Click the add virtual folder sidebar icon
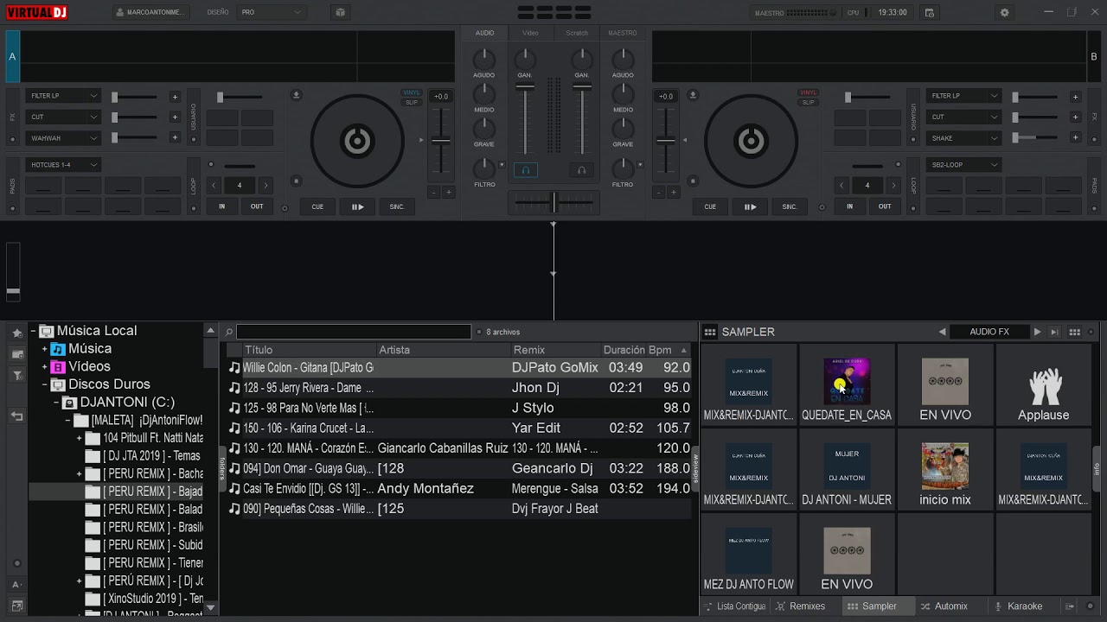The image size is (1107, 622). pyautogui.click(x=16, y=354)
